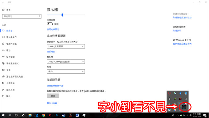The image size is (209, 118).
Task: Click the Settings gear on the taskbar
Action: [x=23, y=115]
